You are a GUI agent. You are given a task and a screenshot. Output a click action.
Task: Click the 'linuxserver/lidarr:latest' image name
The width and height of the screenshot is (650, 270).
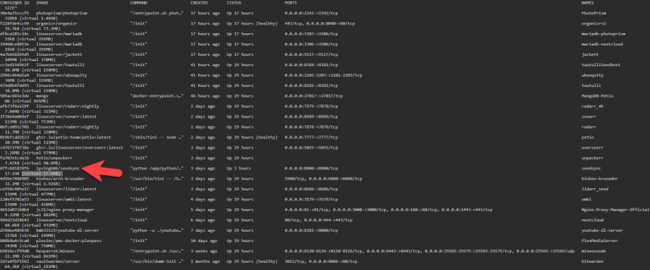coord(67,190)
